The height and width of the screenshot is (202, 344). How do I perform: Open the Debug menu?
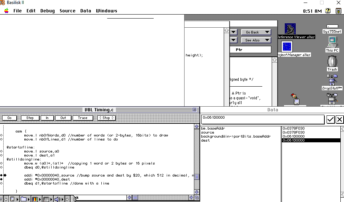pos(47,11)
